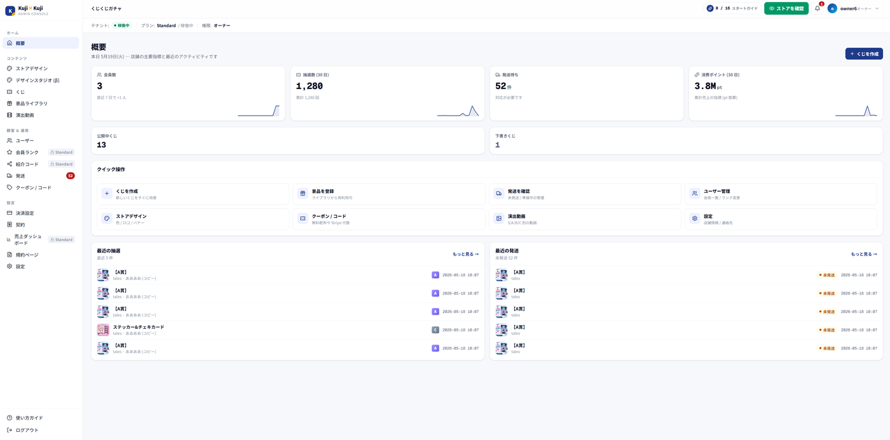The image size is (890, 440).
Task: Follow もっと見る link under 最近の抽選
Action: point(465,254)
